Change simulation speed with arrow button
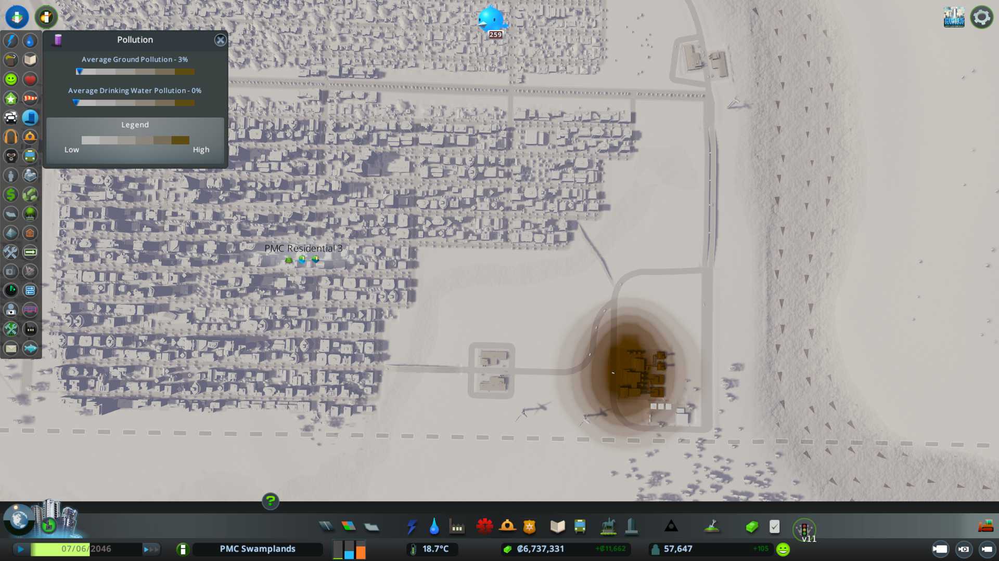 click(151, 549)
